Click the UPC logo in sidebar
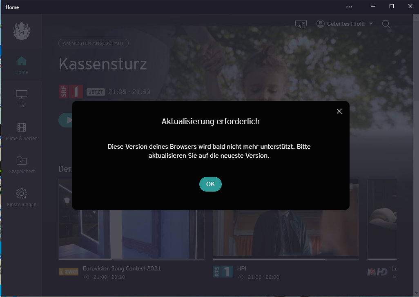Image resolution: width=419 pixels, height=297 pixels. (x=22, y=31)
